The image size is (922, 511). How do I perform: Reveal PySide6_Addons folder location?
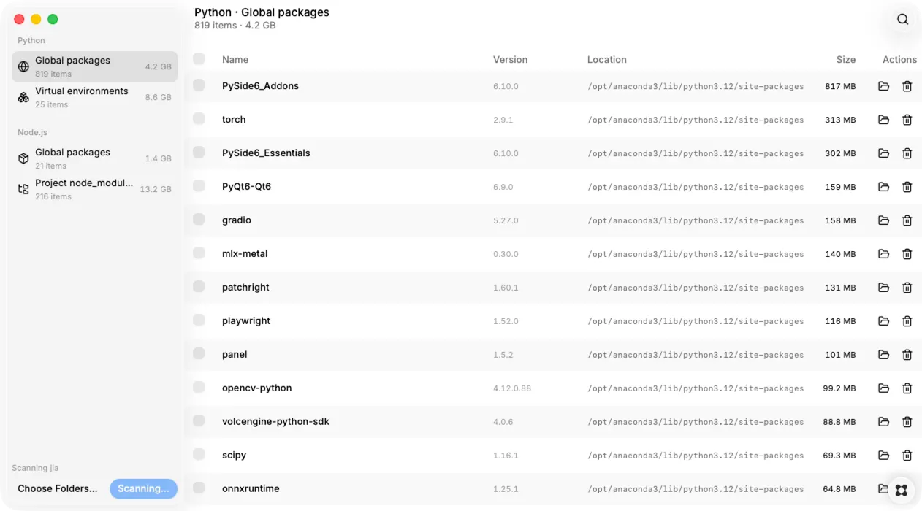click(883, 86)
